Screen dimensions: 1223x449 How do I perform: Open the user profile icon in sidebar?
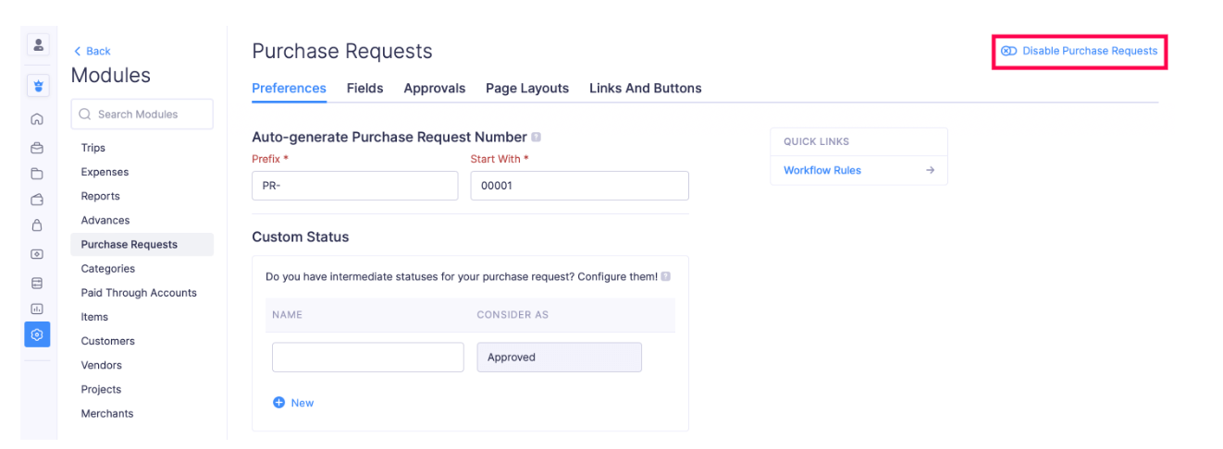coord(38,45)
